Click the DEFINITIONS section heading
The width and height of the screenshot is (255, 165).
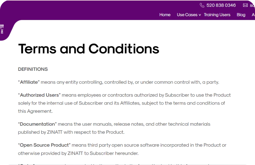click(x=33, y=69)
